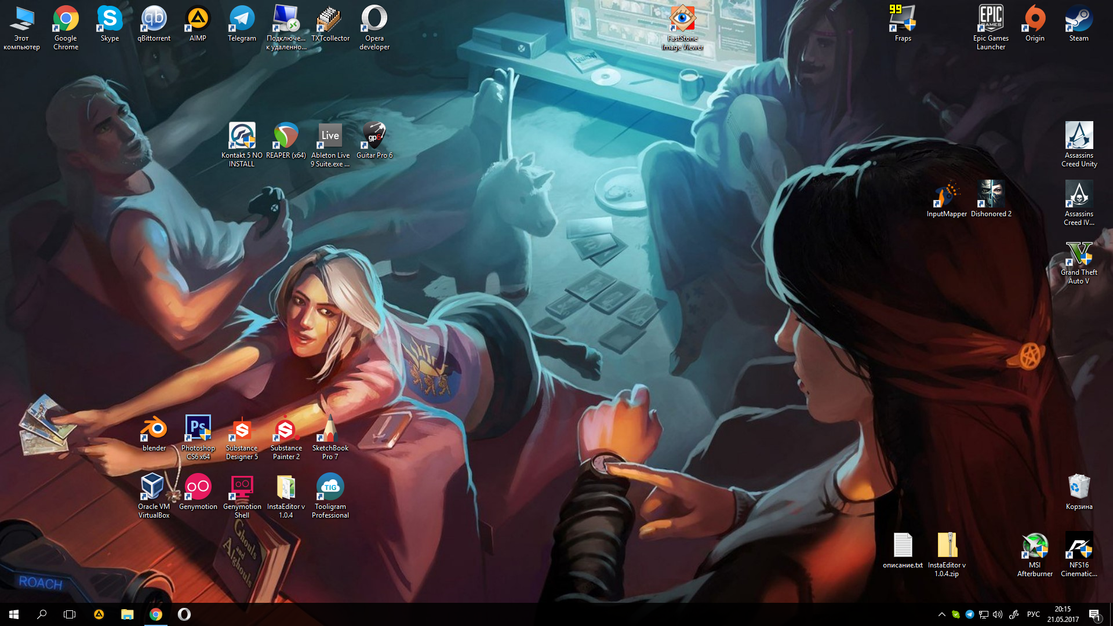Select the Telegram desktop shortcut
1113x626 pixels.
click(242, 24)
